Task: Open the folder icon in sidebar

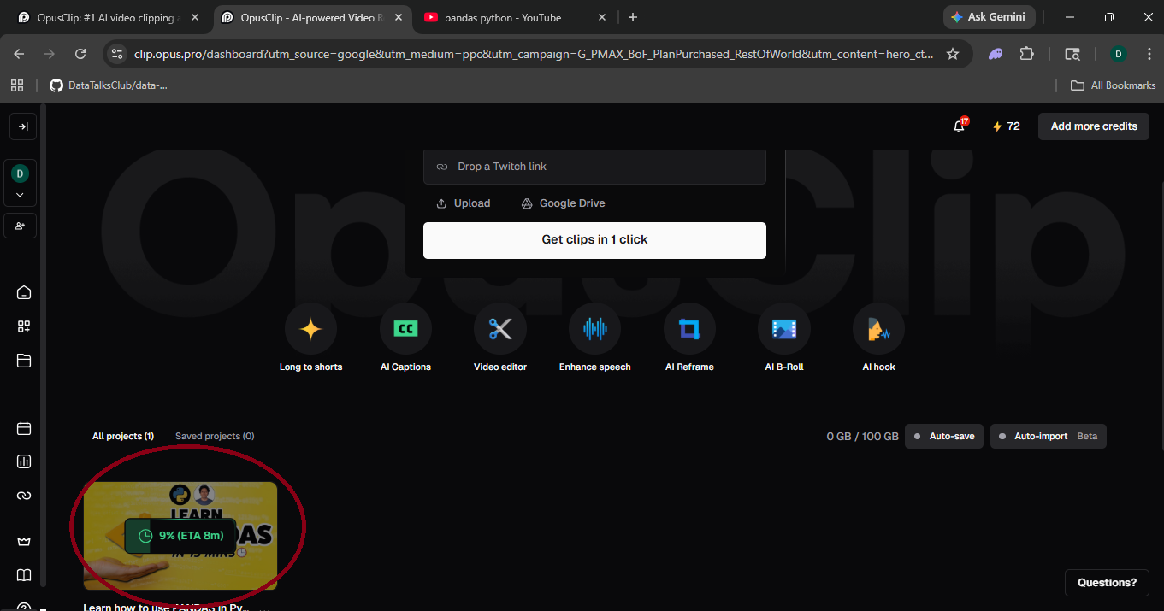Action: coord(24,361)
